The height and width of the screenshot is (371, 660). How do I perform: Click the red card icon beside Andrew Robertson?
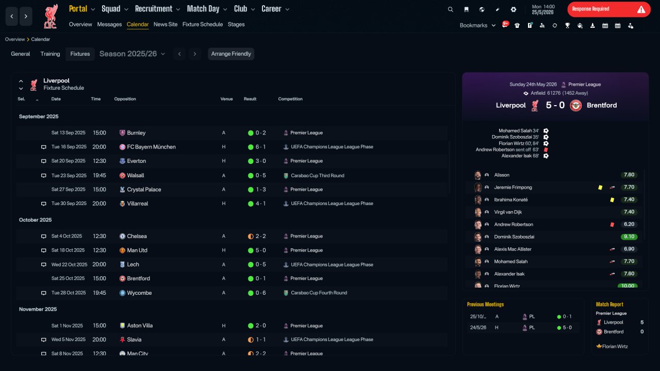click(612, 225)
